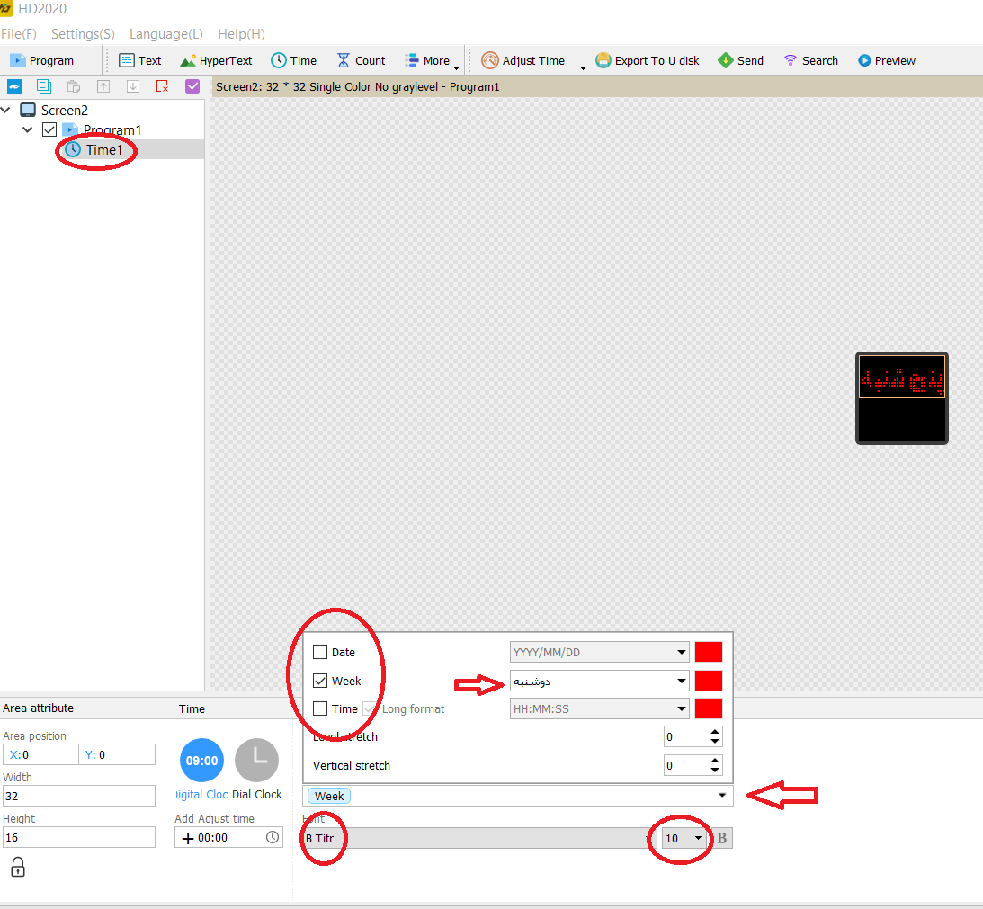Click the red delete icon above tree

point(162,86)
